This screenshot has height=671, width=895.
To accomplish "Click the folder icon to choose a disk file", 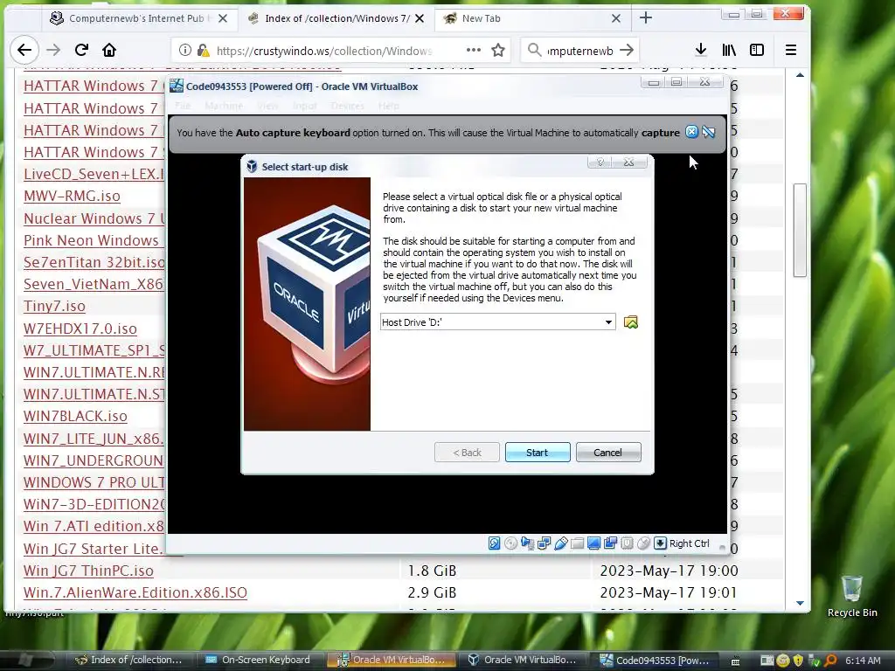I will coord(631,322).
